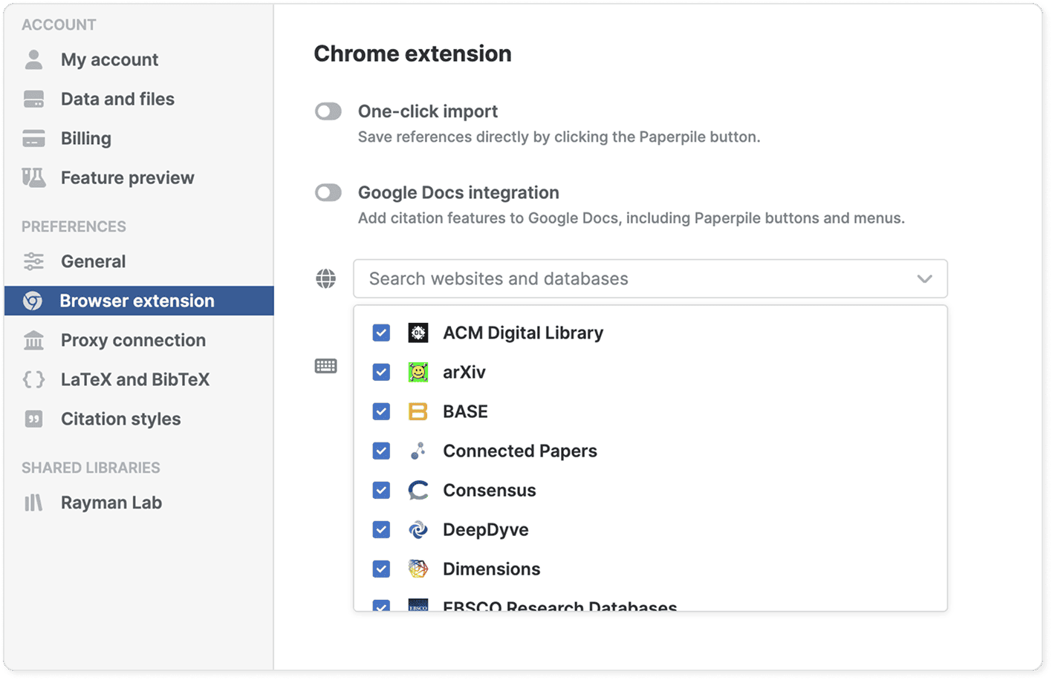Collapse the websites dropdown with the chevron

924,279
